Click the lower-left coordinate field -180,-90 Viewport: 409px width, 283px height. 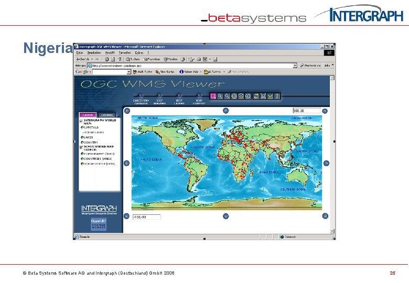[147, 217]
